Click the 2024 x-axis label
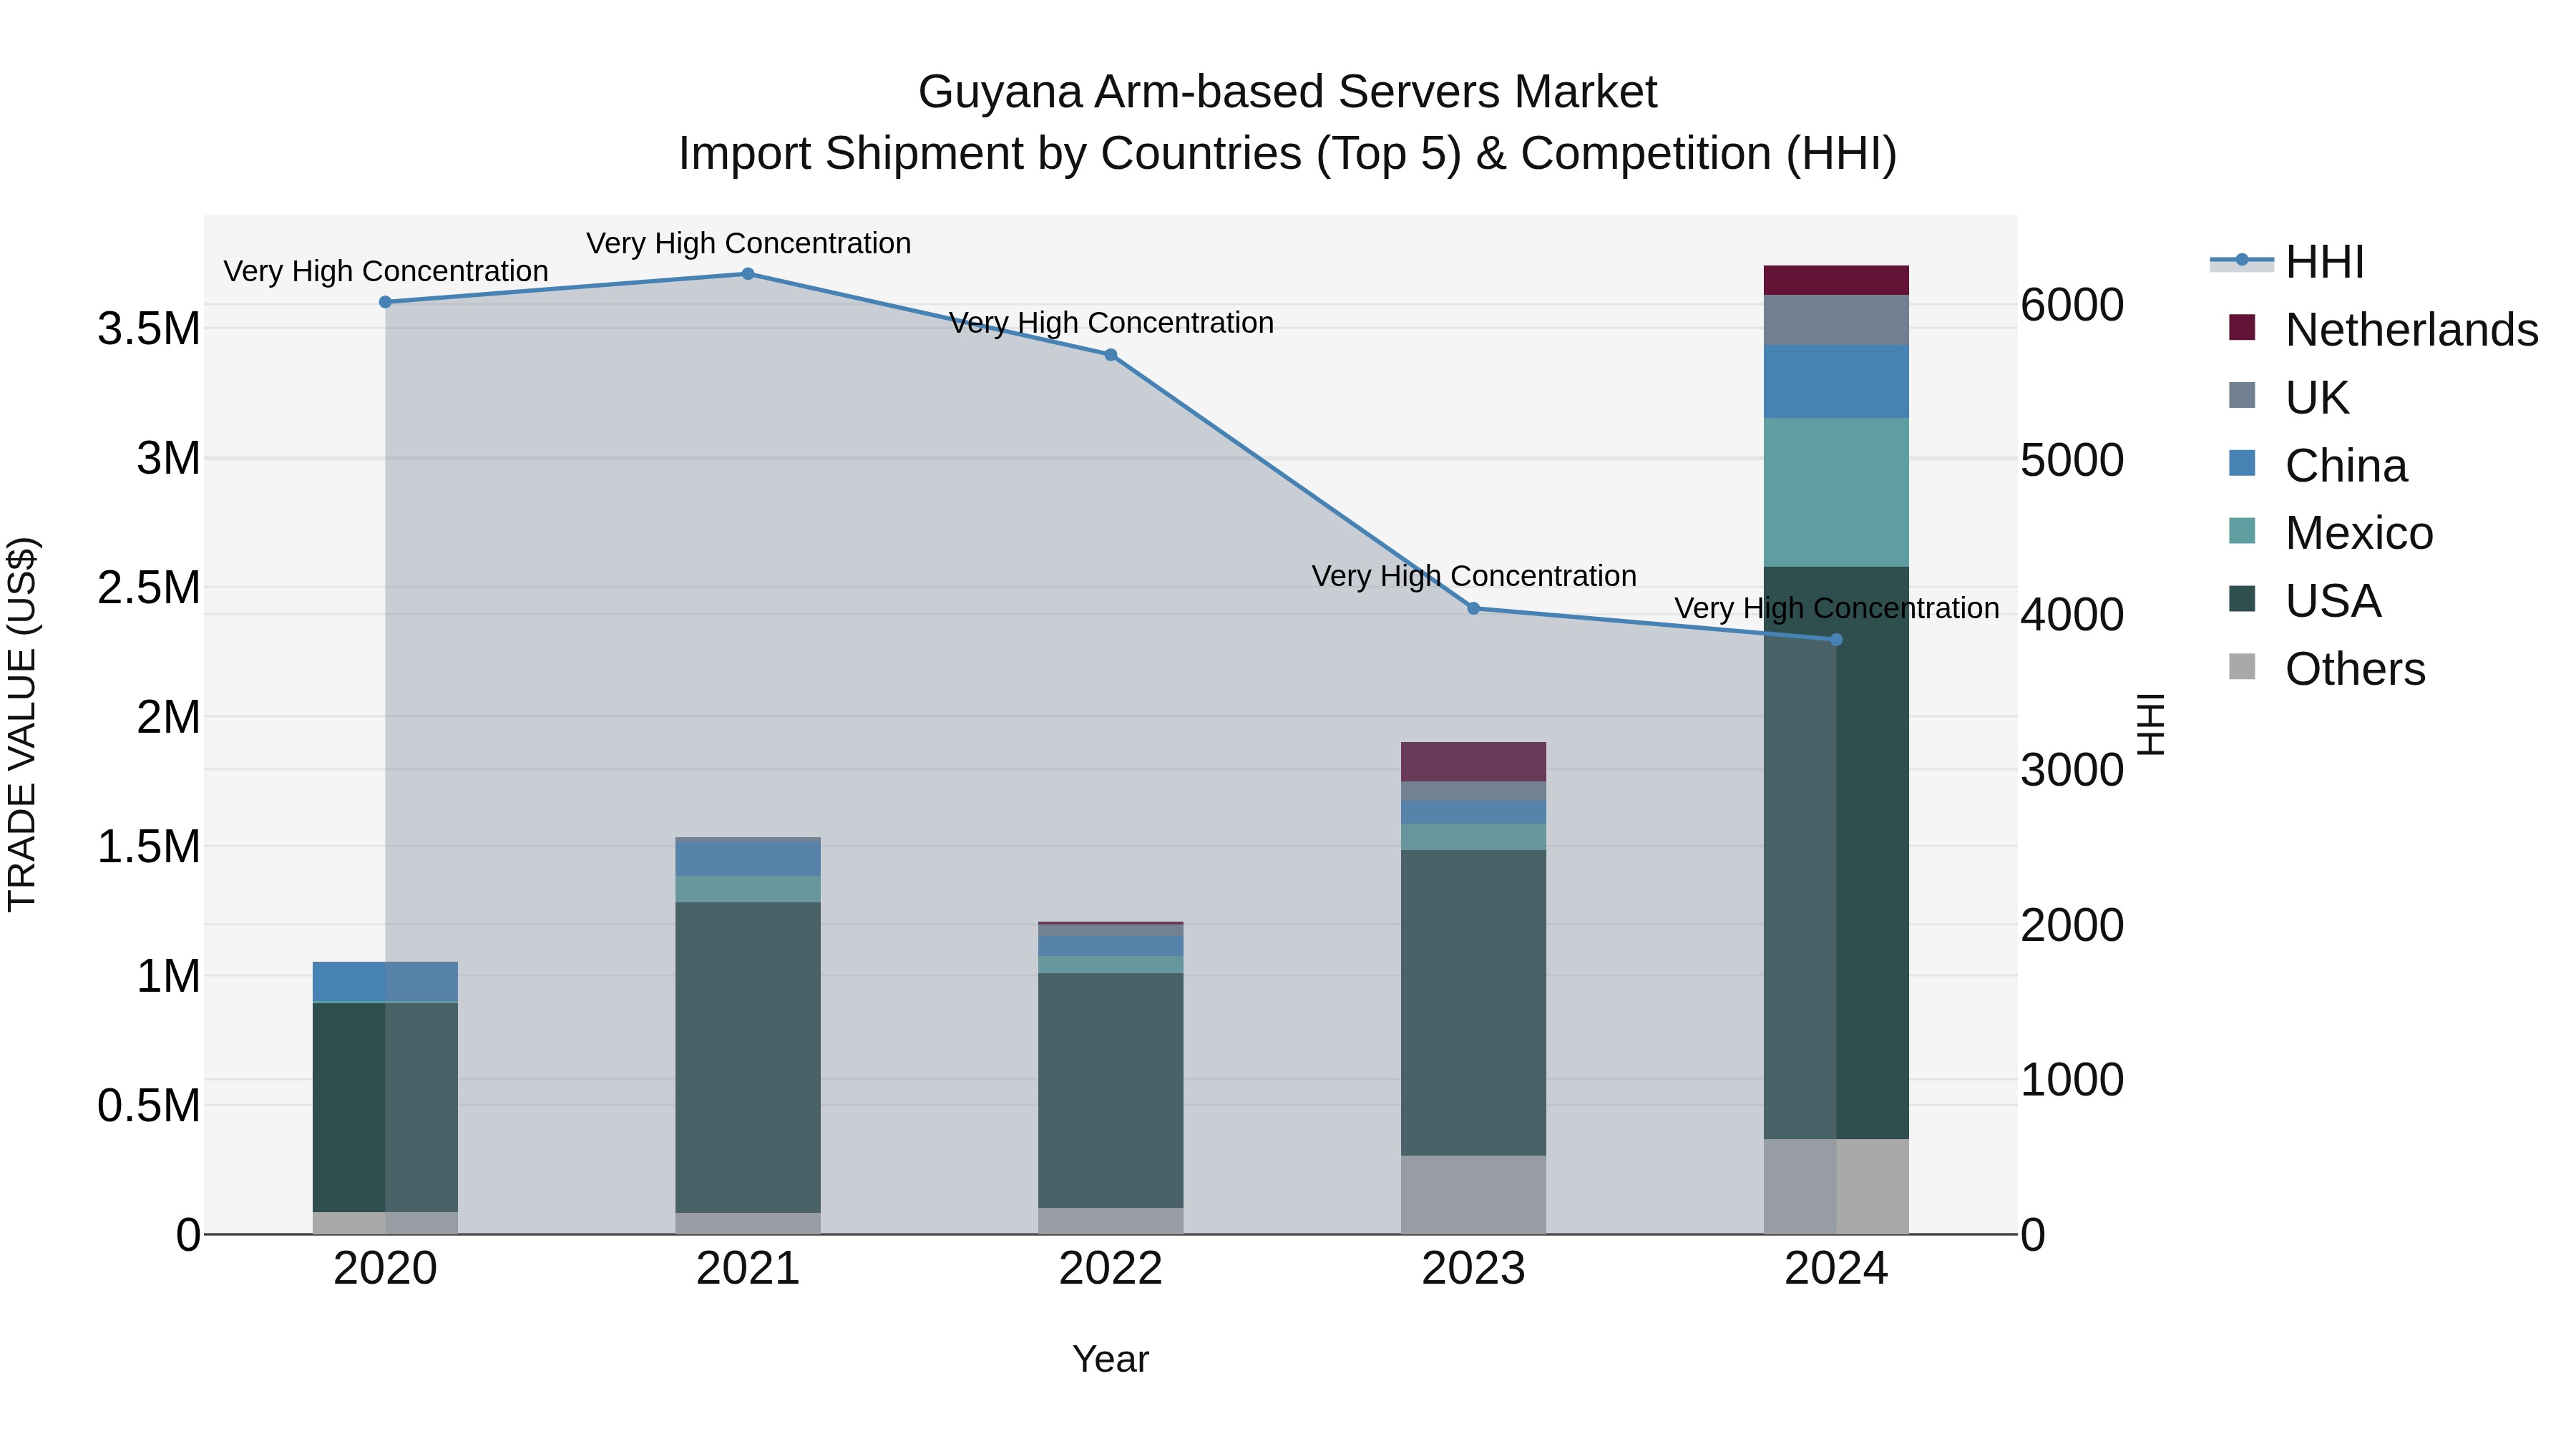 click(1836, 1269)
